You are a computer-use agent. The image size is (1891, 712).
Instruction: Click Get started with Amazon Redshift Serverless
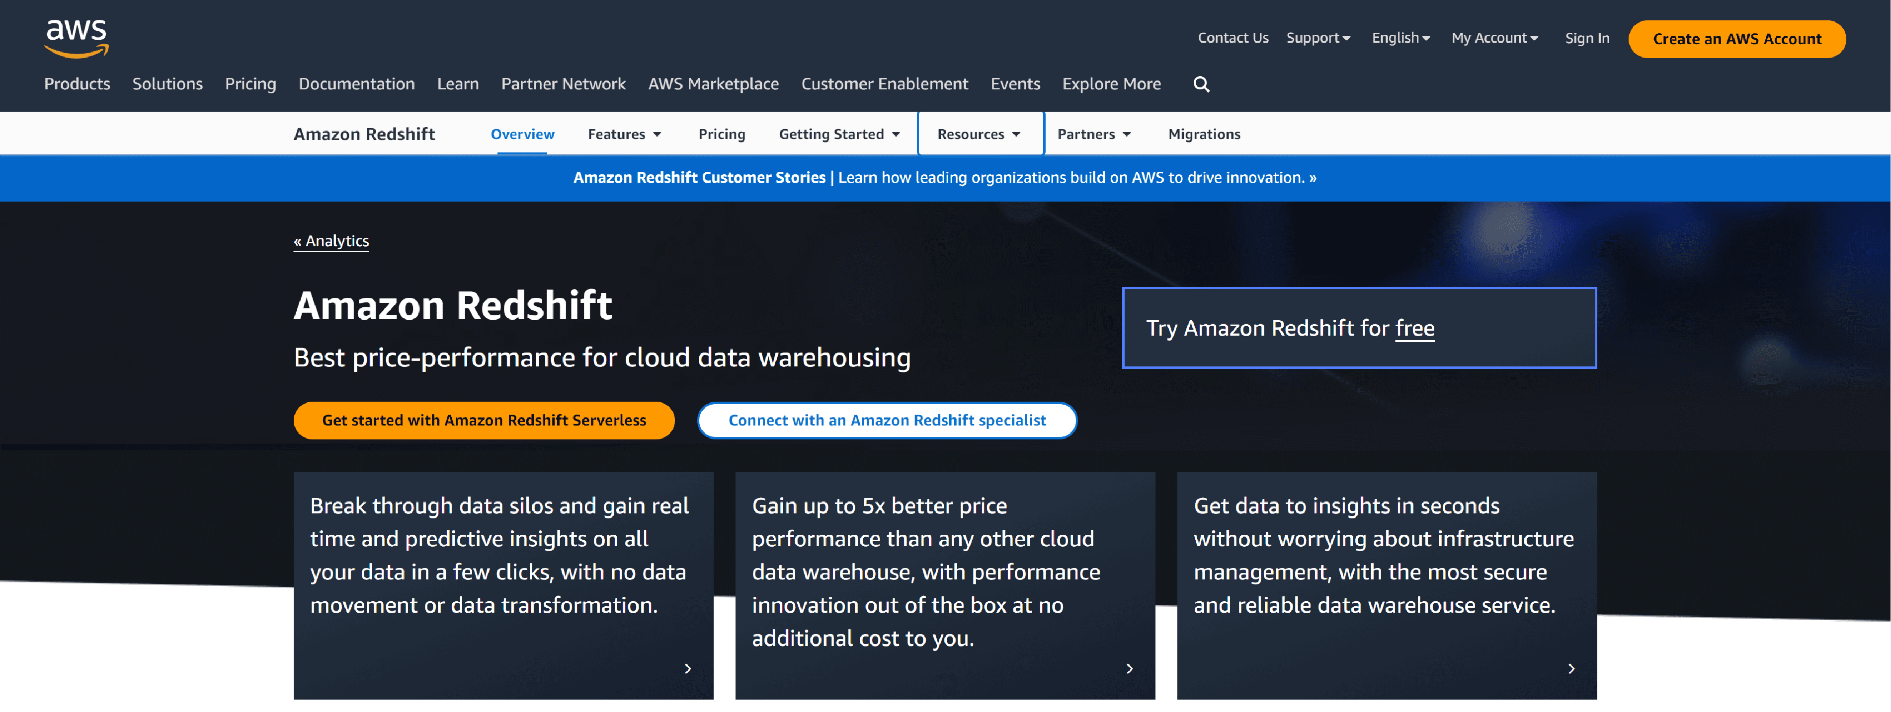click(484, 420)
